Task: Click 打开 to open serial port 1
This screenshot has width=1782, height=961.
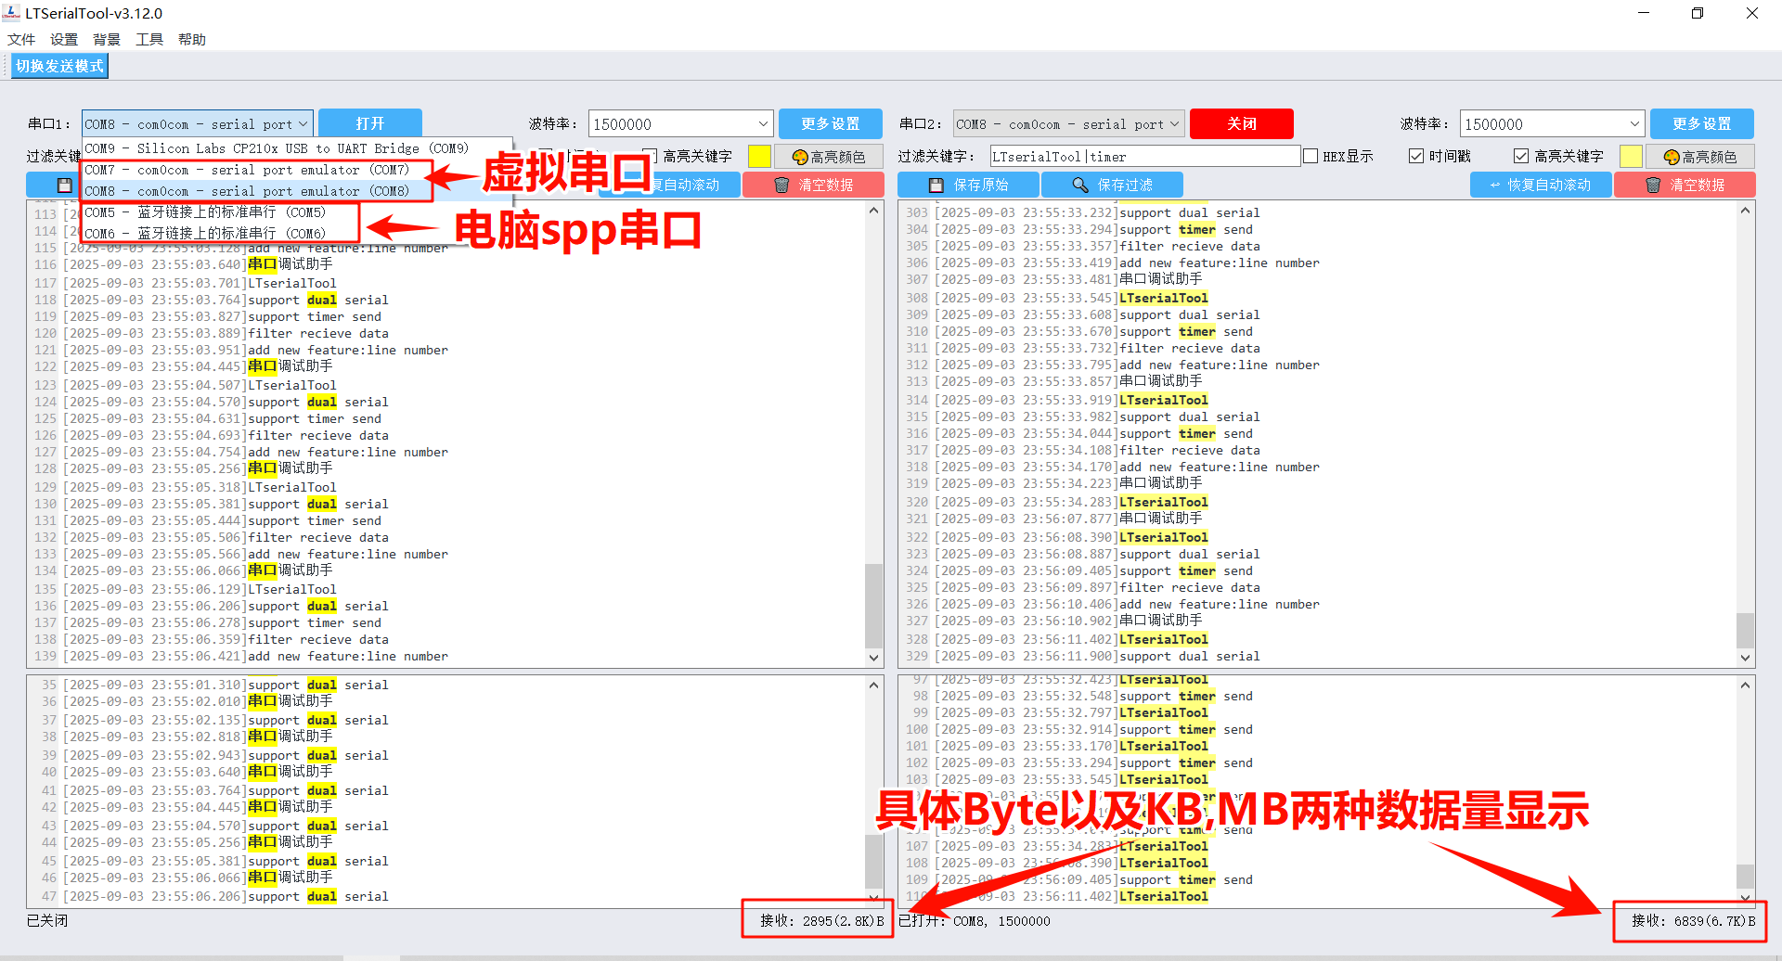Action: click(x=369, y=123)
